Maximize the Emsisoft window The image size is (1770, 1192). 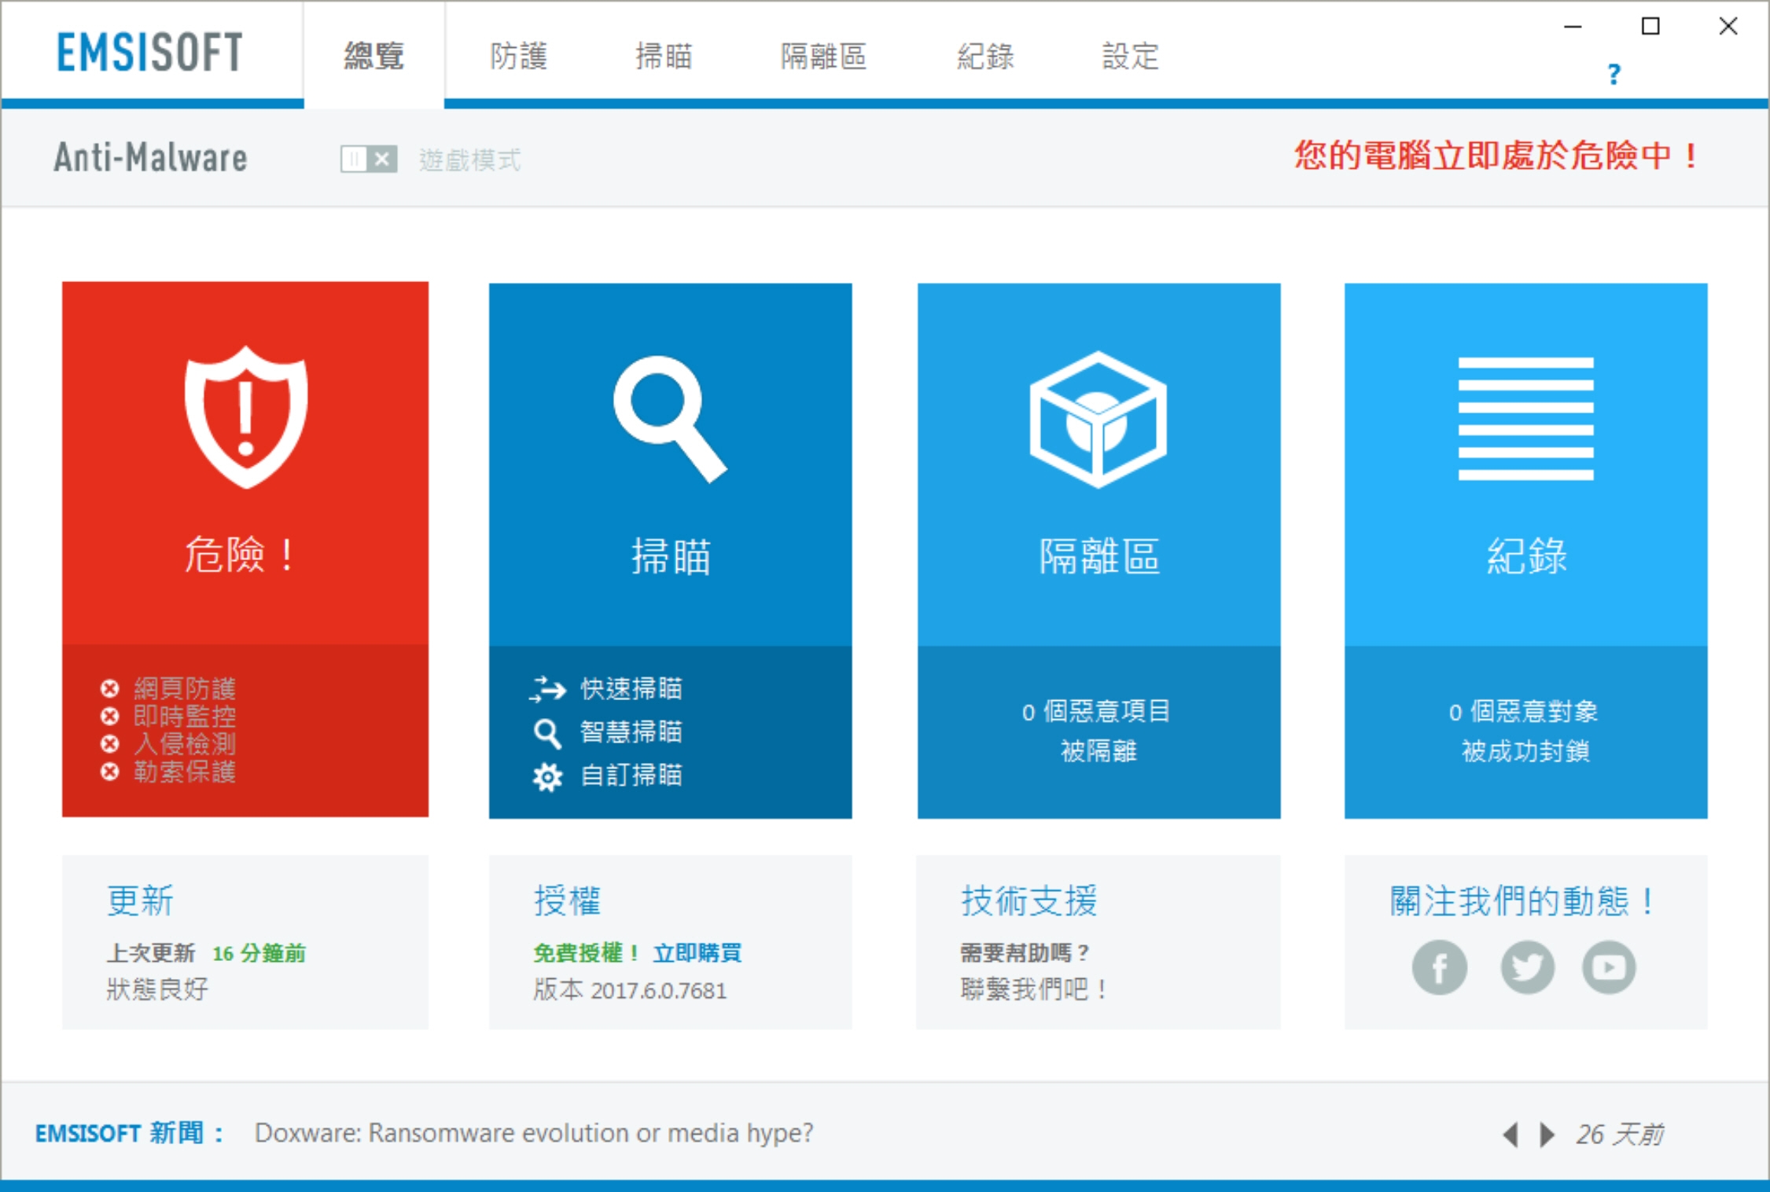pyautogui.click(x=1650, y=26)
